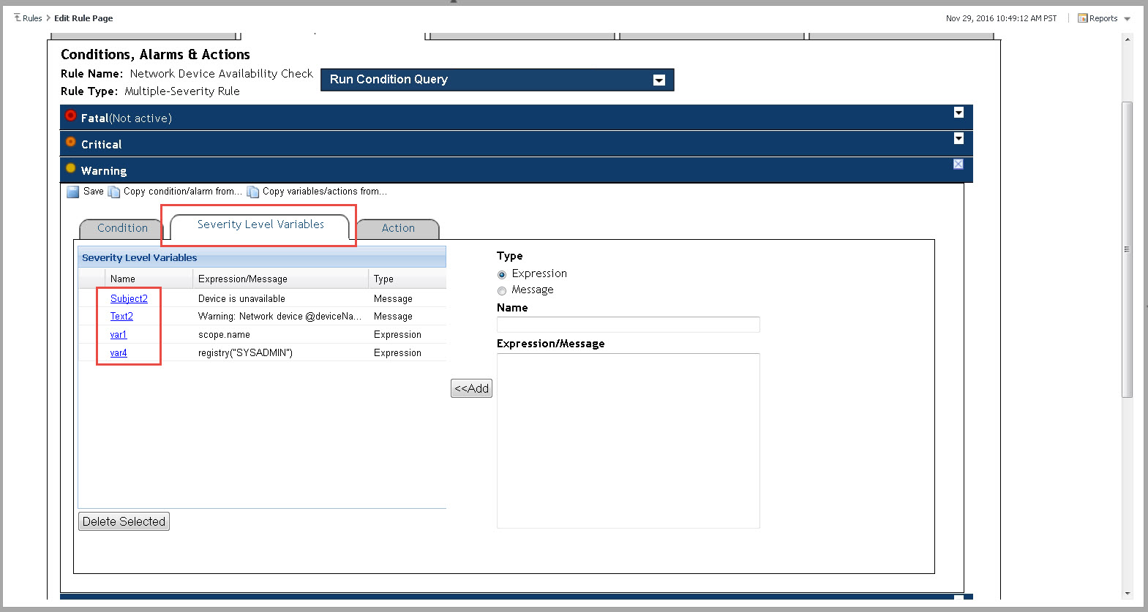Select the Message type radio button
The width and height of the screenshot is (1148, 612).
click(502, 291)
